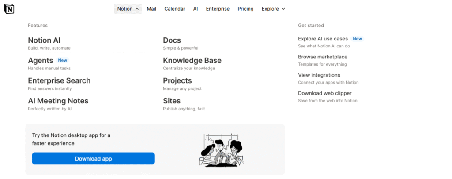
Task: Click the Sites feature link
Action: pyautogui.click(x=172, y=101)
